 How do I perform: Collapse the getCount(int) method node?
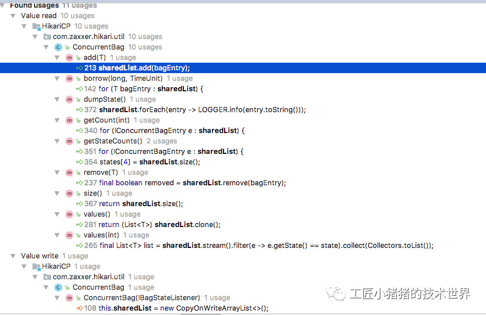[x=57, y=120]
